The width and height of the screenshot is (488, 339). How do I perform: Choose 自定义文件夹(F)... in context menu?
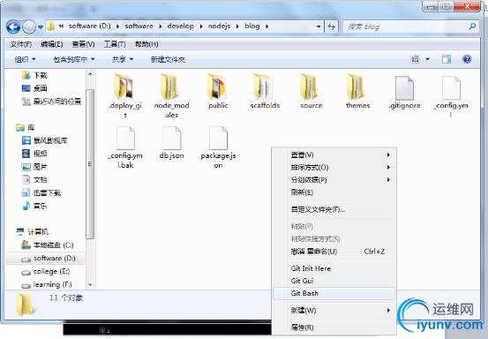(334, 209)
